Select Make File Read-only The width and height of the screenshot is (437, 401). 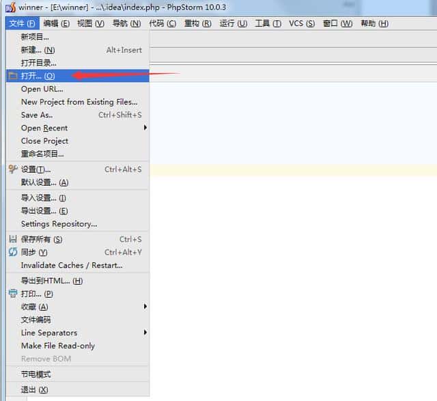[77, 346]
